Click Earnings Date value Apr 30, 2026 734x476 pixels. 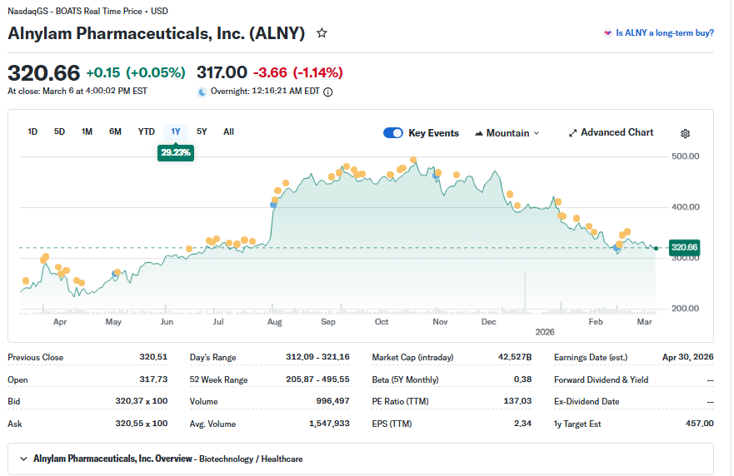click(687, 357)
